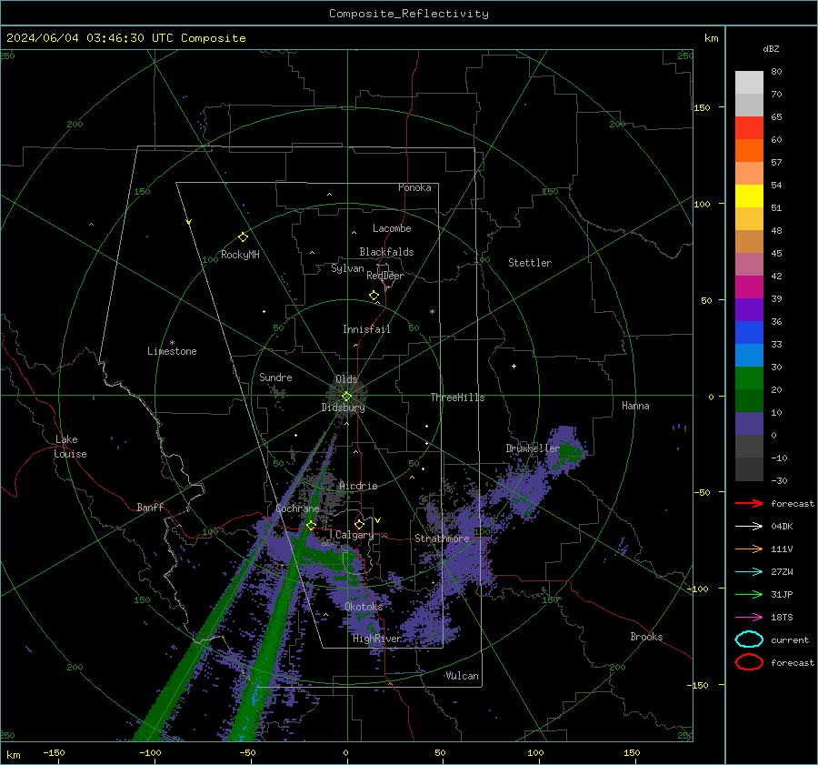Click the Limestone label
Image resolution: width=818 pixels, height=765 pixels.
pyautogui.click(x=172, y=351)
